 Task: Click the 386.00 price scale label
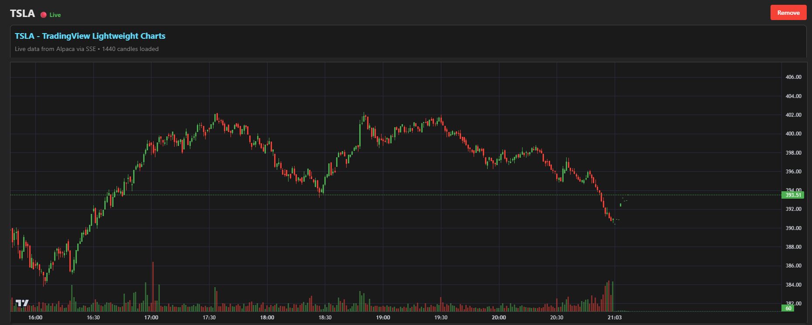[x=793, y=266]
